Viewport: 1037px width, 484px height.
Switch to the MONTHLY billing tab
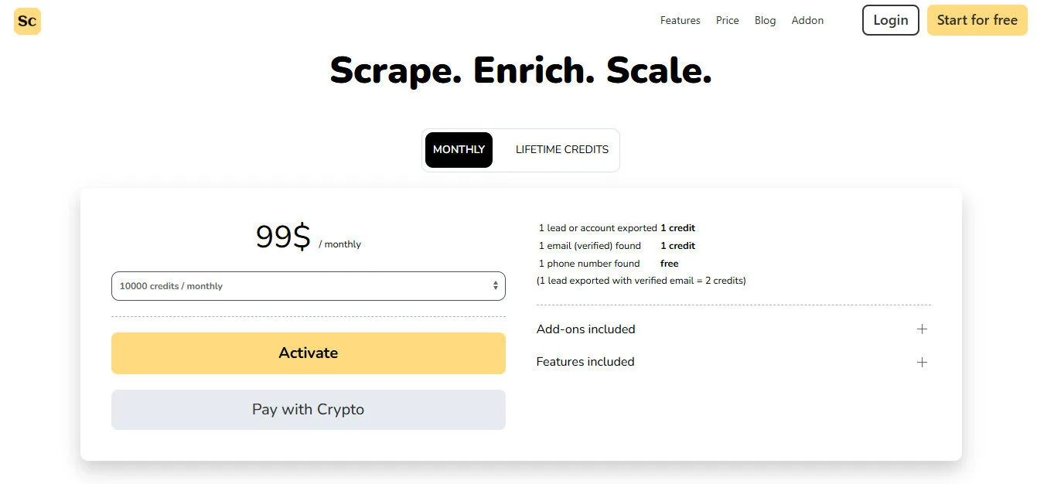coord(459,149)
